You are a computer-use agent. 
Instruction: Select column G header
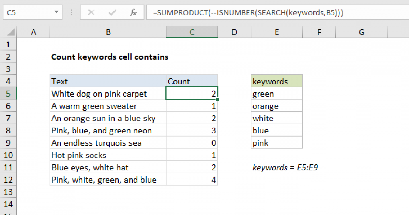[361, 32]
